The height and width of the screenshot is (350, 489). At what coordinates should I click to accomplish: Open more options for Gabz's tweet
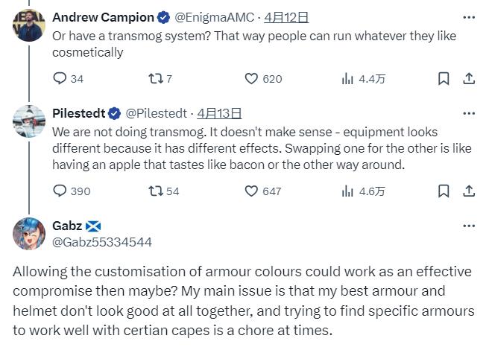(469, 226)
